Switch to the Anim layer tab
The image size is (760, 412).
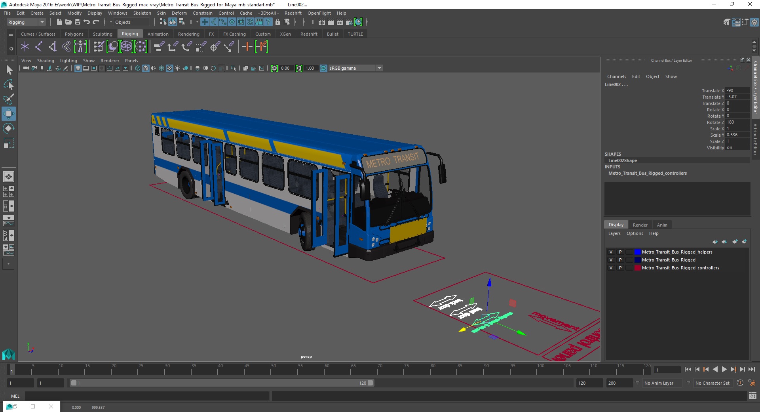[x=662, y=225]
